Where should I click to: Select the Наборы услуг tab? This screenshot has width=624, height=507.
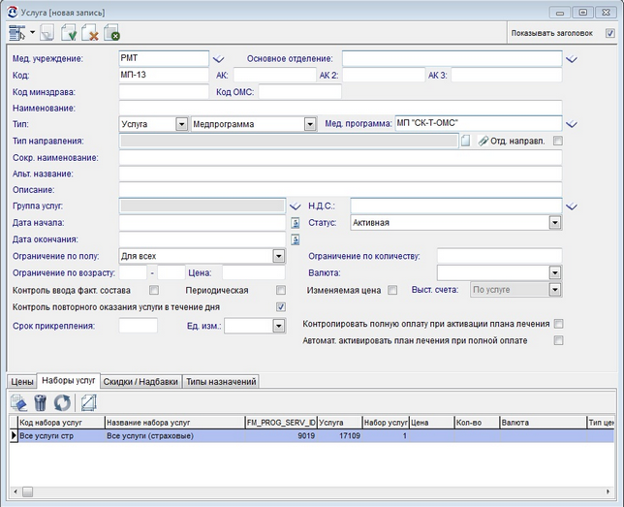point(69,380)
